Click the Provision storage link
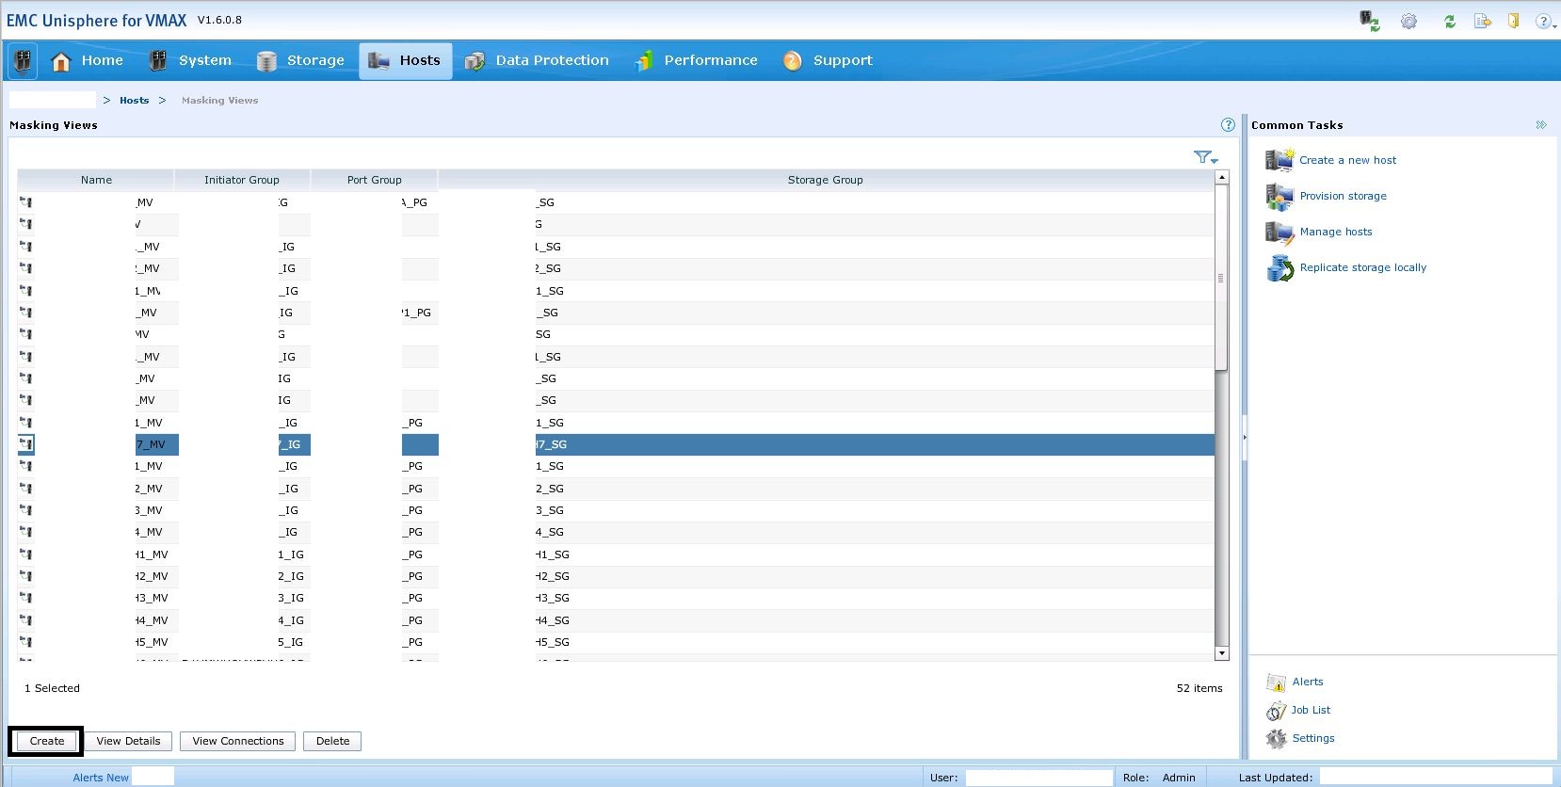 tap(1343, 197)
